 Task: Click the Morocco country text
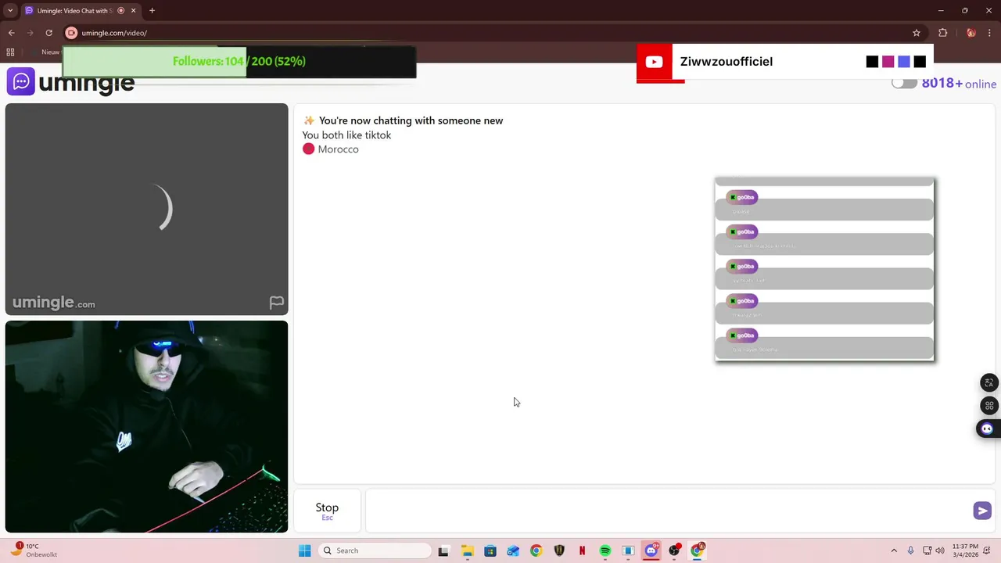click(338, 149)
